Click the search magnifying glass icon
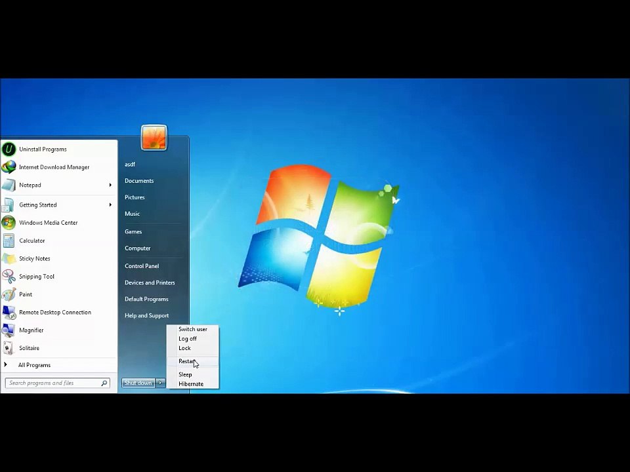Viewport: 630px width, 472px height. (x=104, y=383)
